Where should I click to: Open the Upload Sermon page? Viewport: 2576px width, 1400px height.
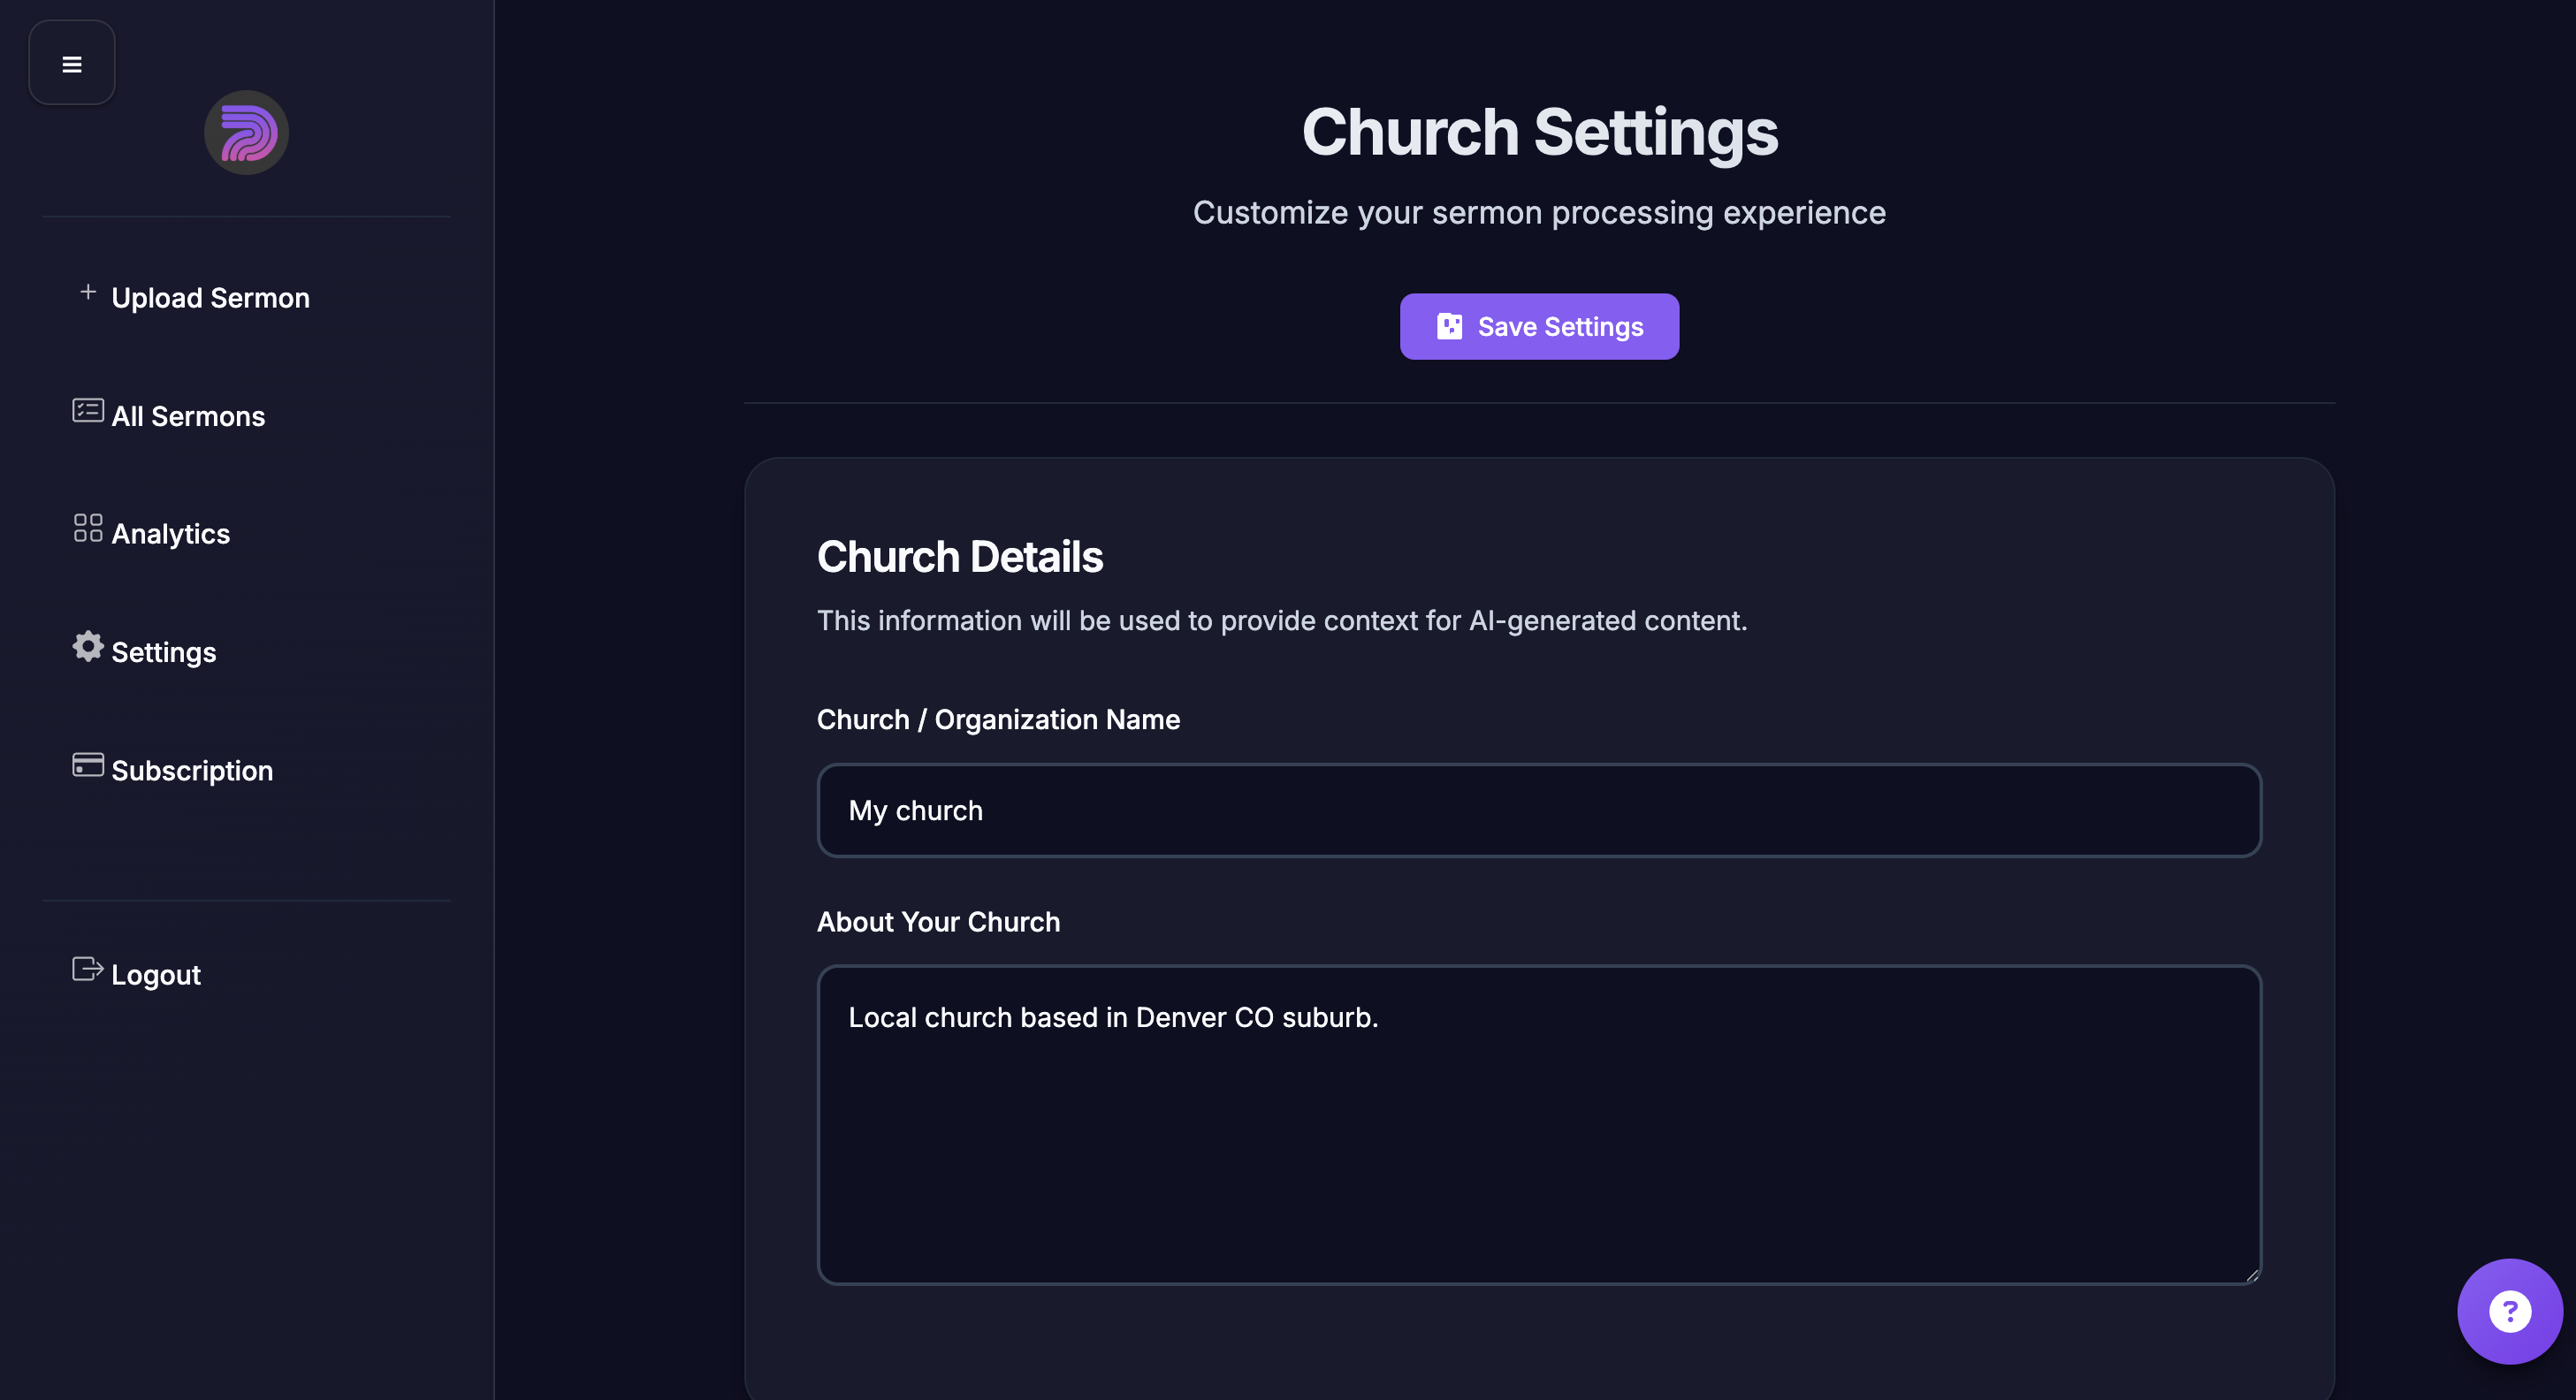[210, 298]
